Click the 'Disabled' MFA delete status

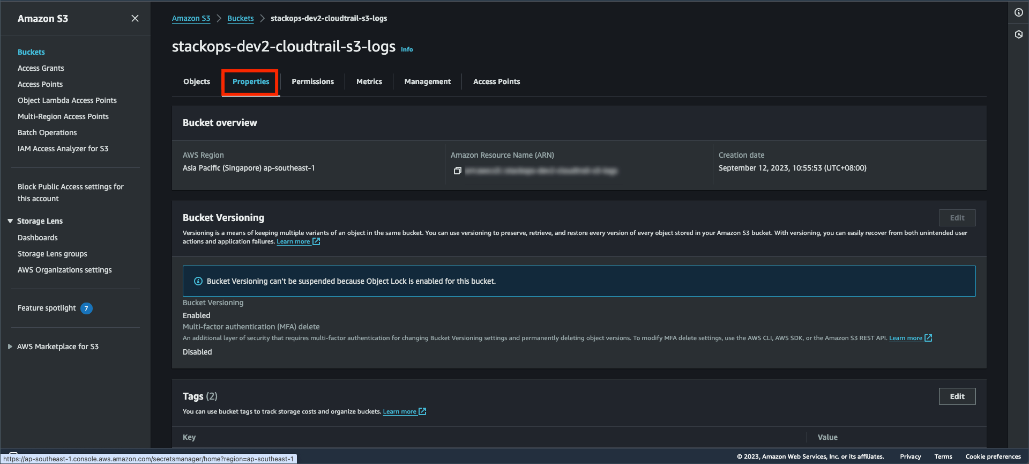[x=197, y=352]
